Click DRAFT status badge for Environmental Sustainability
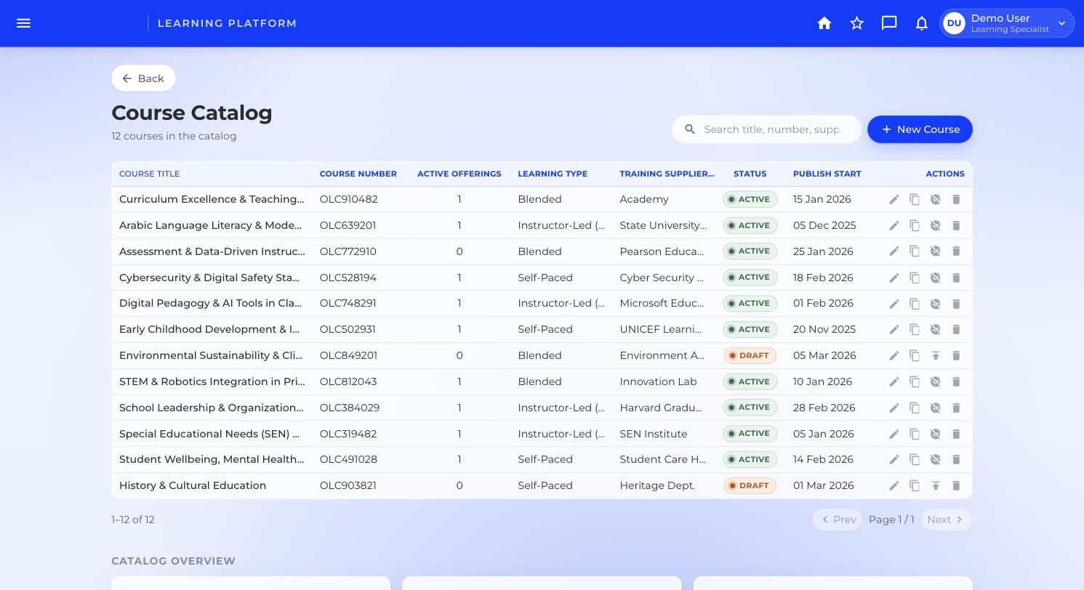Viewport: 1084px width, 590px height. point(750,355)
